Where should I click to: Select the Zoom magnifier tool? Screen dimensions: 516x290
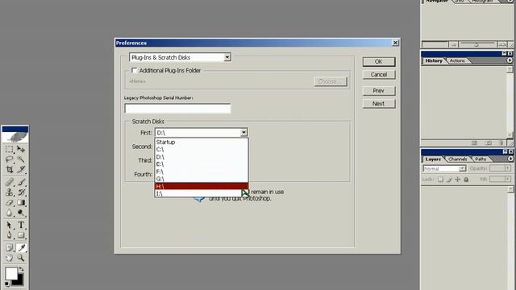tap(21, 258)
